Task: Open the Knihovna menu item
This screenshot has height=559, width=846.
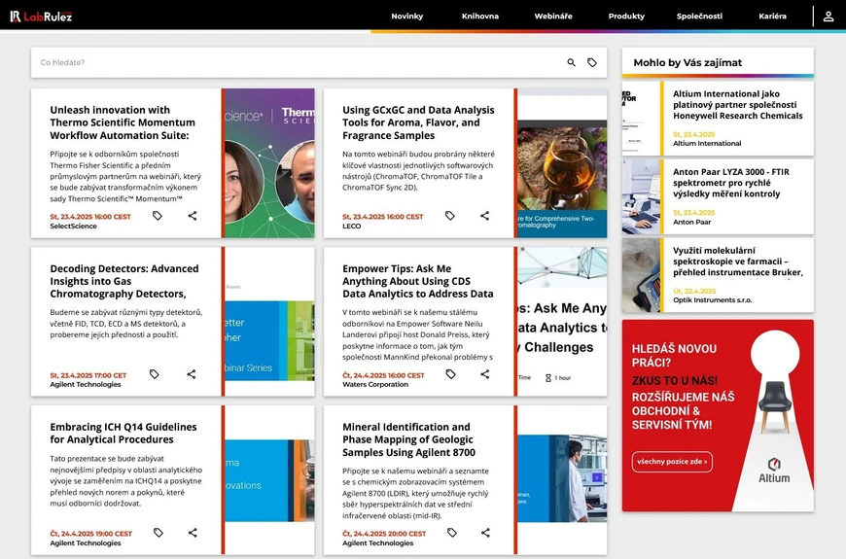Action: coord(480,17)
